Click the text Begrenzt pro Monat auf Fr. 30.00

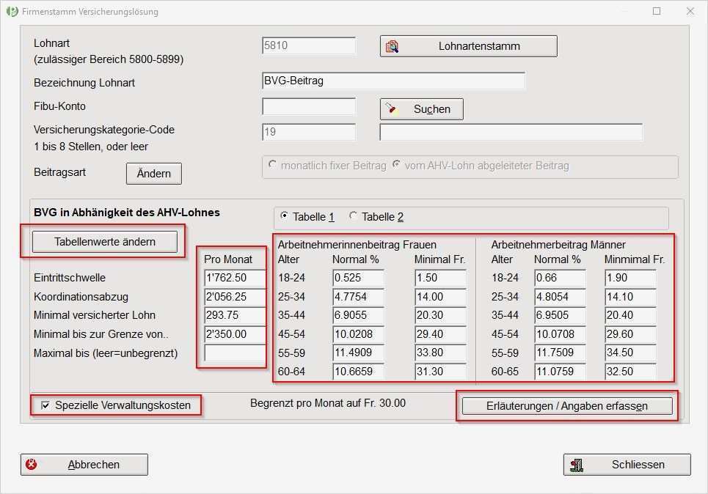tap(328, 403)
